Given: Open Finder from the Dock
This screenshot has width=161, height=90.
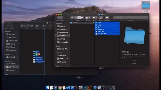Looking at the screenshot, I should (x=47, y=88).
